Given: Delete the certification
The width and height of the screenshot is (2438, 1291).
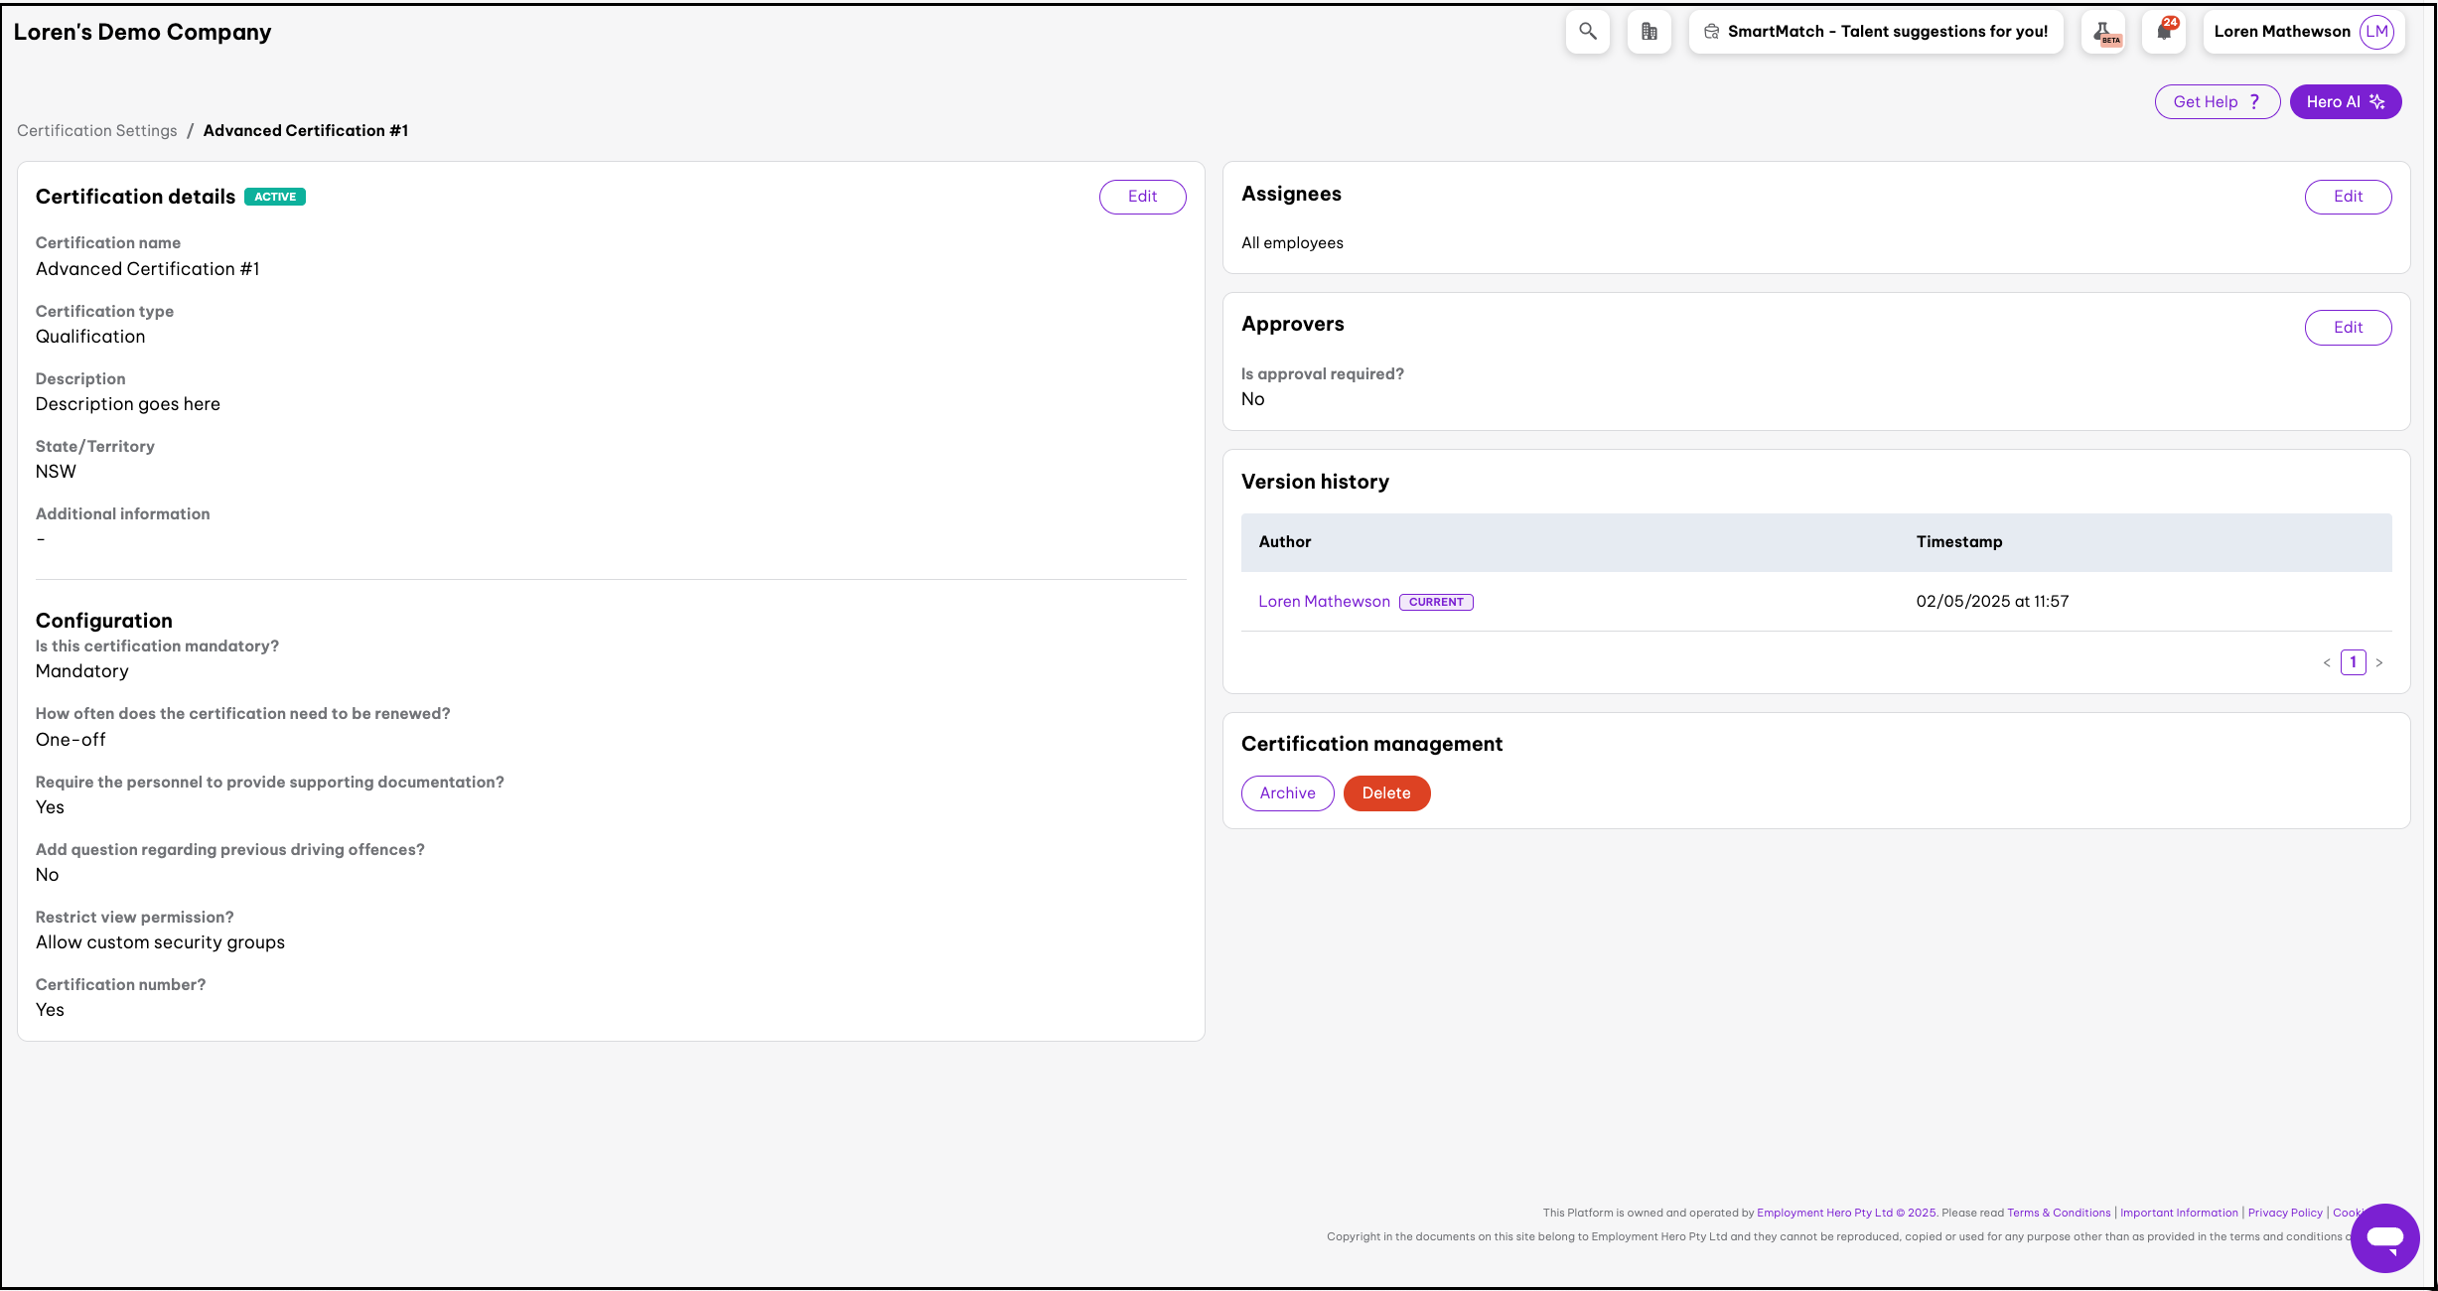Looking at the screenshot, I should coord(1386,793).
